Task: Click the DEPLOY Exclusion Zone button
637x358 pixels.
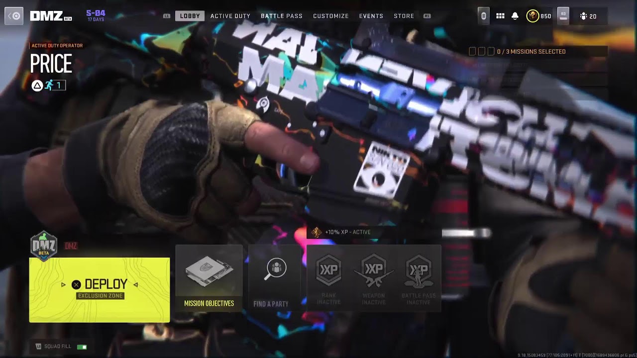Action: [100, 290]
